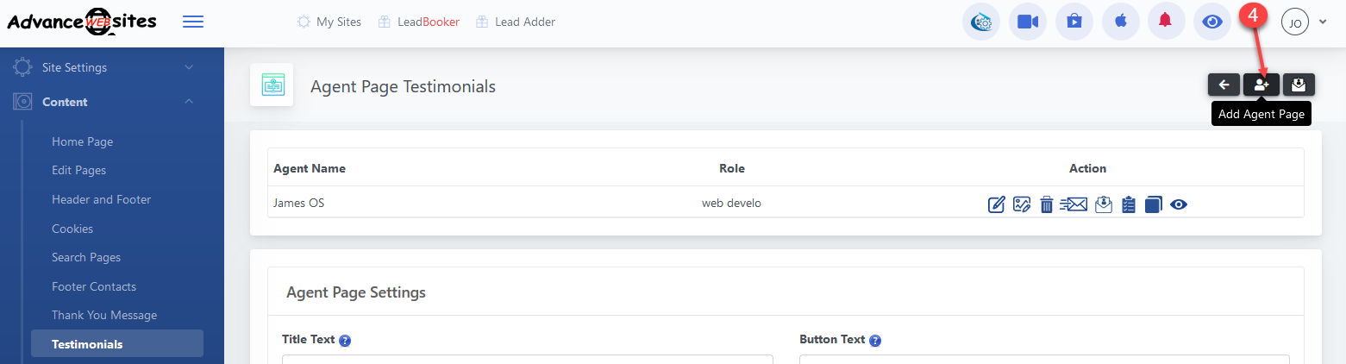
Task: Select Header and Footer in sidebar
Action: pos(101,199)
